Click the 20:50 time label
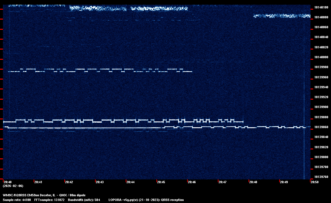This screenshot has height=203, width=331. (315, 182)
